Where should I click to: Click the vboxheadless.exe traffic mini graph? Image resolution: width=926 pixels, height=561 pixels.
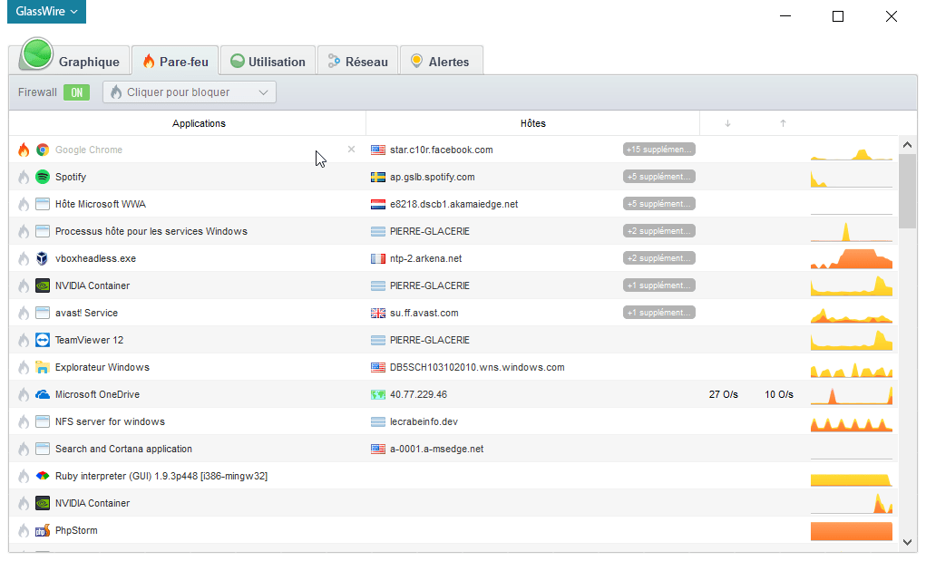pyautogui.click(x=852, y=258)
